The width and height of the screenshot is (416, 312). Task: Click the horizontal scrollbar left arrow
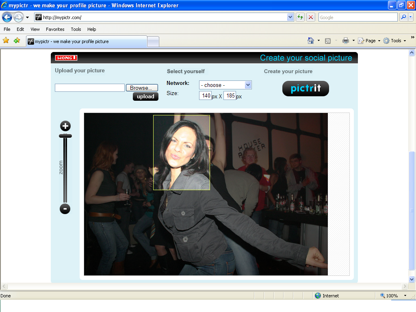pyautogui.click(x=4, y=286)
